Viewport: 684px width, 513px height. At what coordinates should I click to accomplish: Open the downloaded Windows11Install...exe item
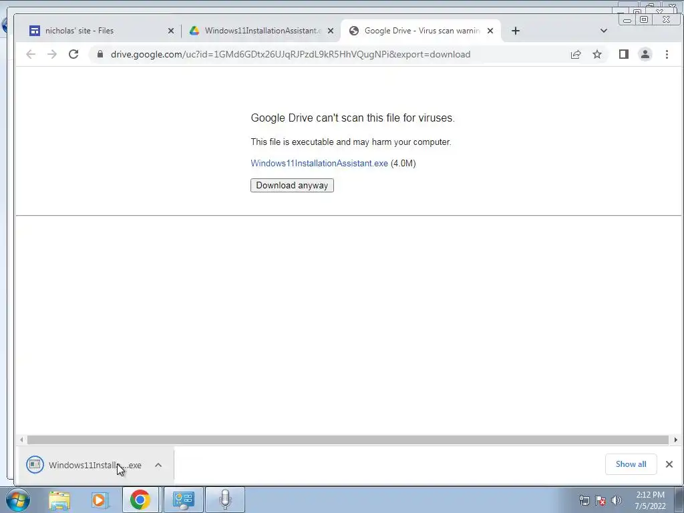[95, 465]
